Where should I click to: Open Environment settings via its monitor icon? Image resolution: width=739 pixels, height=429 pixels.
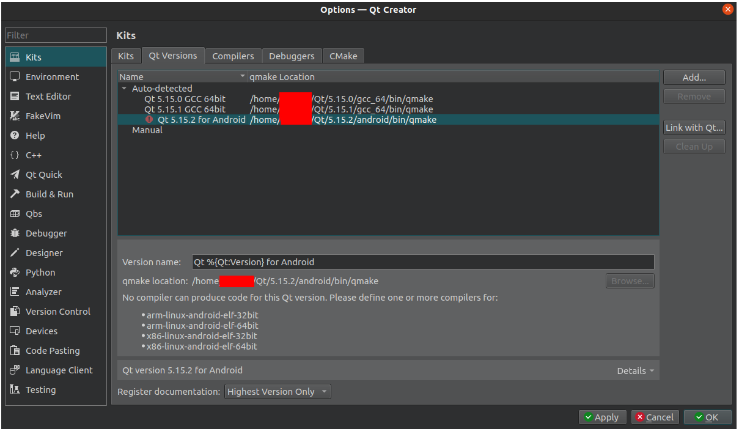(x=15, y=76)
